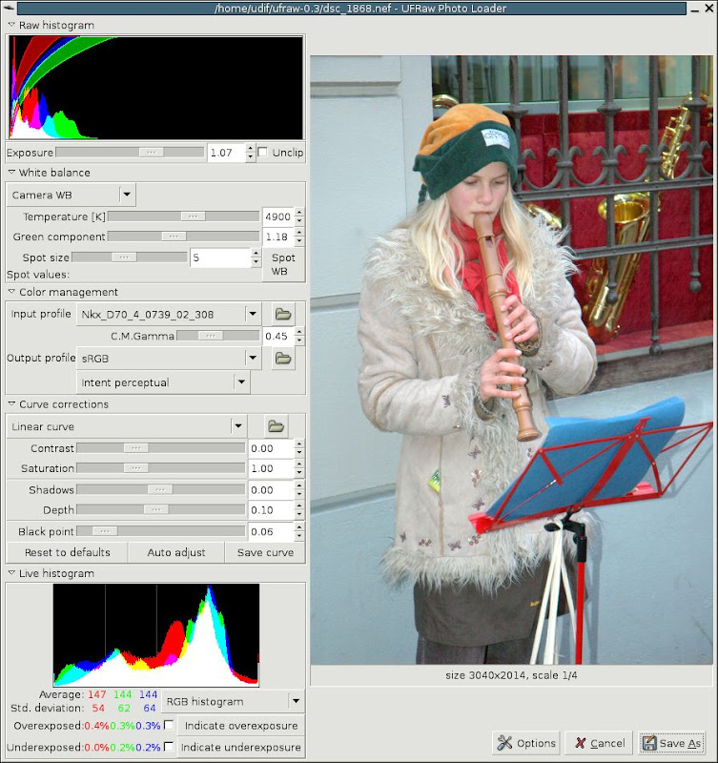Click the Saturation slider handle
This screenshot has width=718, height=763.
click(135, 468)
